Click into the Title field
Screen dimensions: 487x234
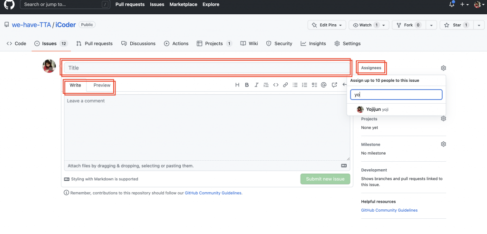[207, 68]
